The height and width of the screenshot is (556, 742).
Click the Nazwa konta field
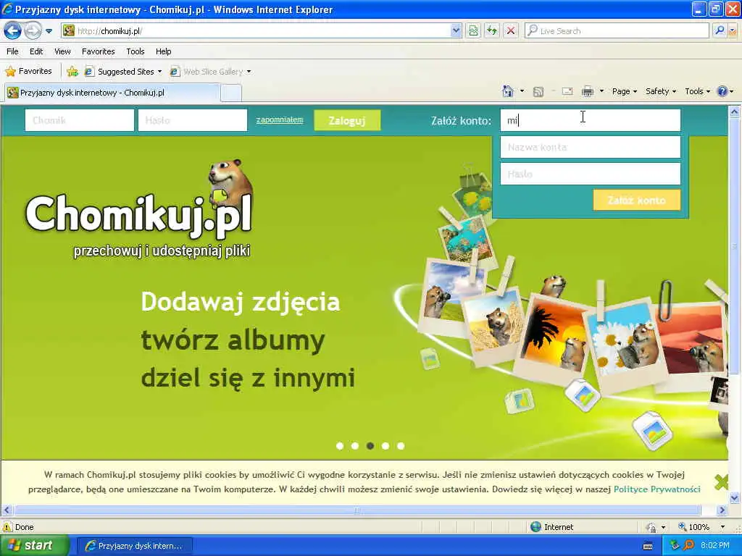pos(590,147)
